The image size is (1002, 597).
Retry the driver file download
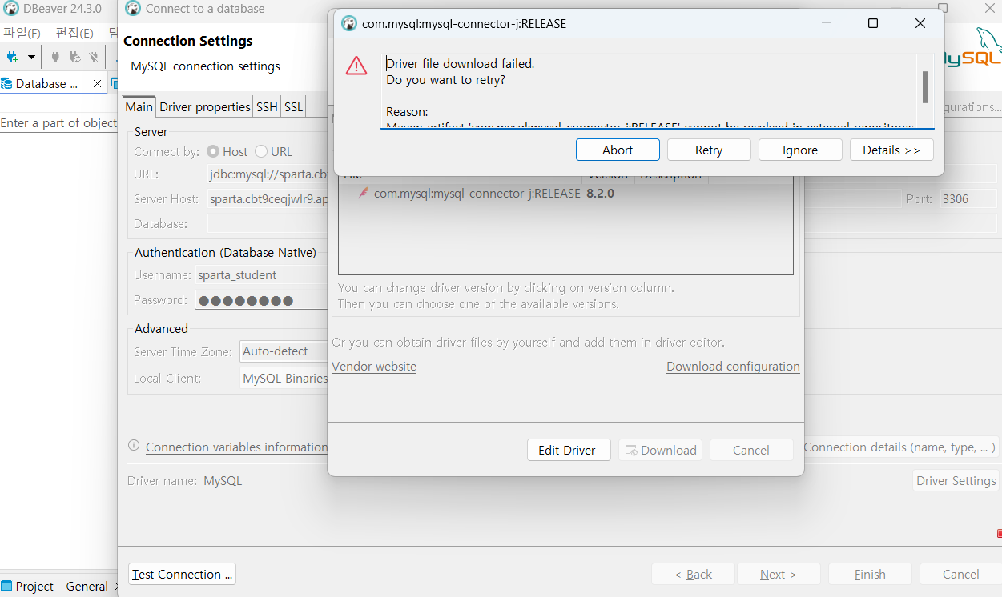coord(709,150)
